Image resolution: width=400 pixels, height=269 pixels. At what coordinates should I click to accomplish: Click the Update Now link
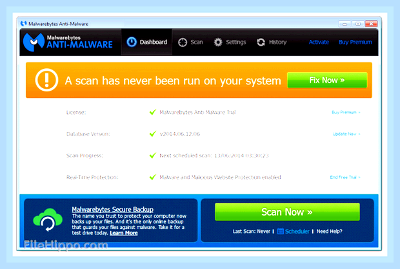[346, 134]
